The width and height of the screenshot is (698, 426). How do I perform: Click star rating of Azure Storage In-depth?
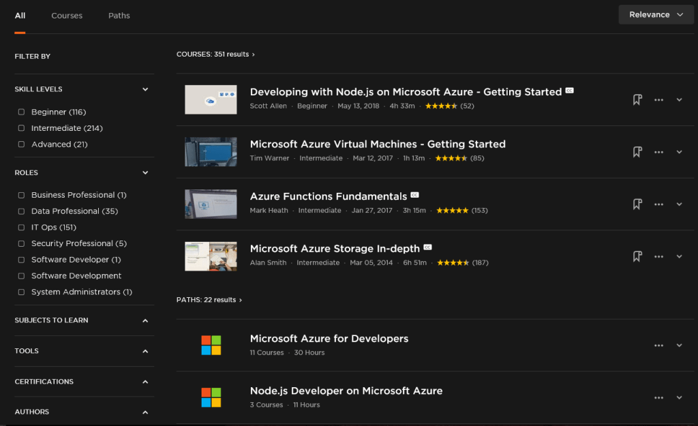453,262
